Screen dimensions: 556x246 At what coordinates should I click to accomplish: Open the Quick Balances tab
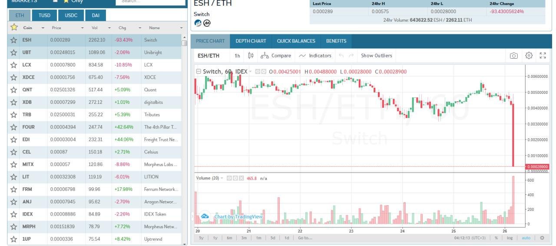pyautogui.click(x=296, y=41)
